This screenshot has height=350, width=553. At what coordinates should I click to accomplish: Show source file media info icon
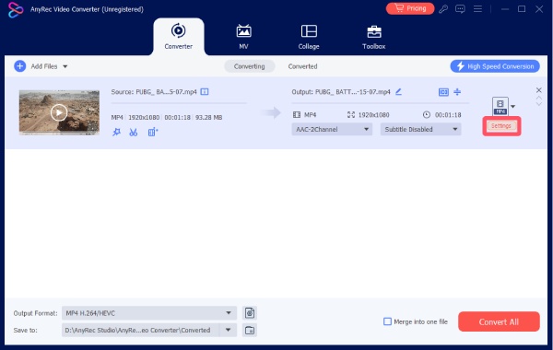point(205,91)
